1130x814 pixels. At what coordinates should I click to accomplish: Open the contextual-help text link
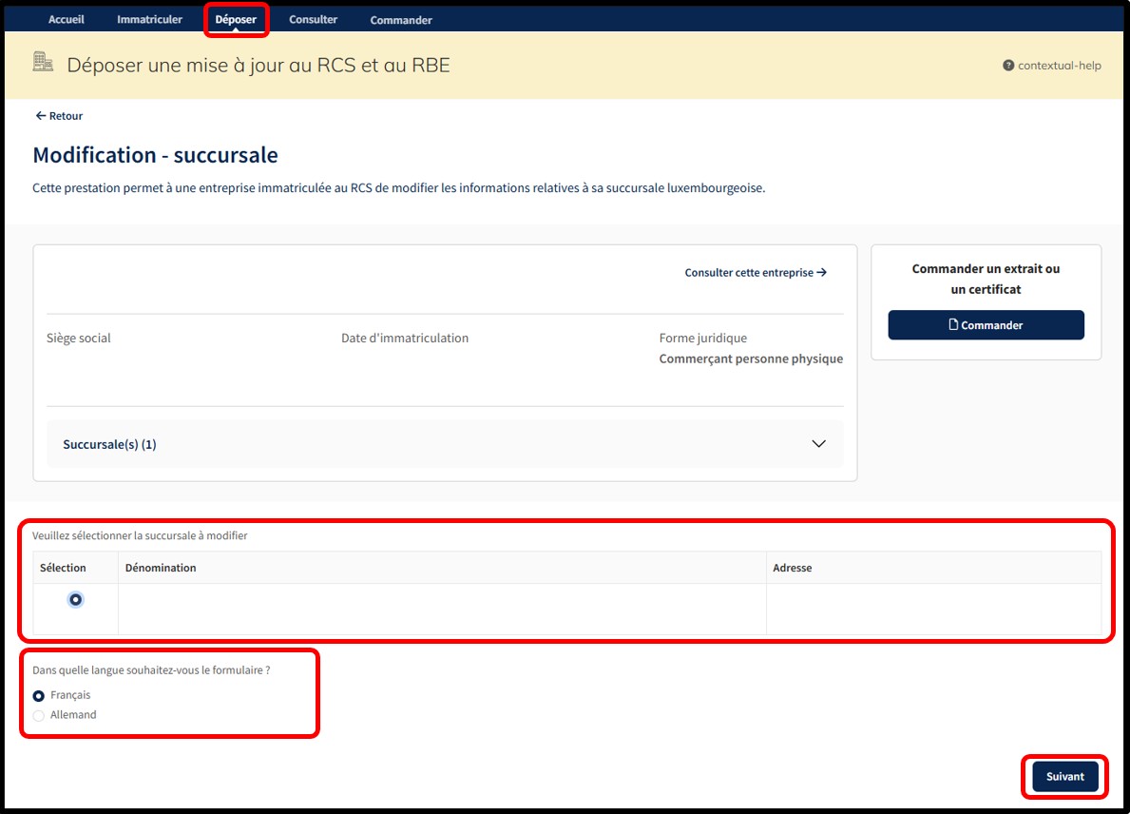pyautogui.click(x=1059, y=66)
